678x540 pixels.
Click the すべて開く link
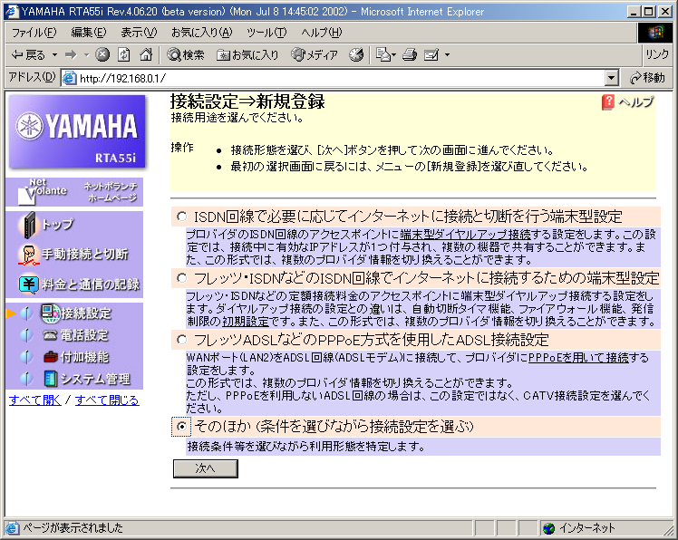pyautogui.click(x=34, y=400)
